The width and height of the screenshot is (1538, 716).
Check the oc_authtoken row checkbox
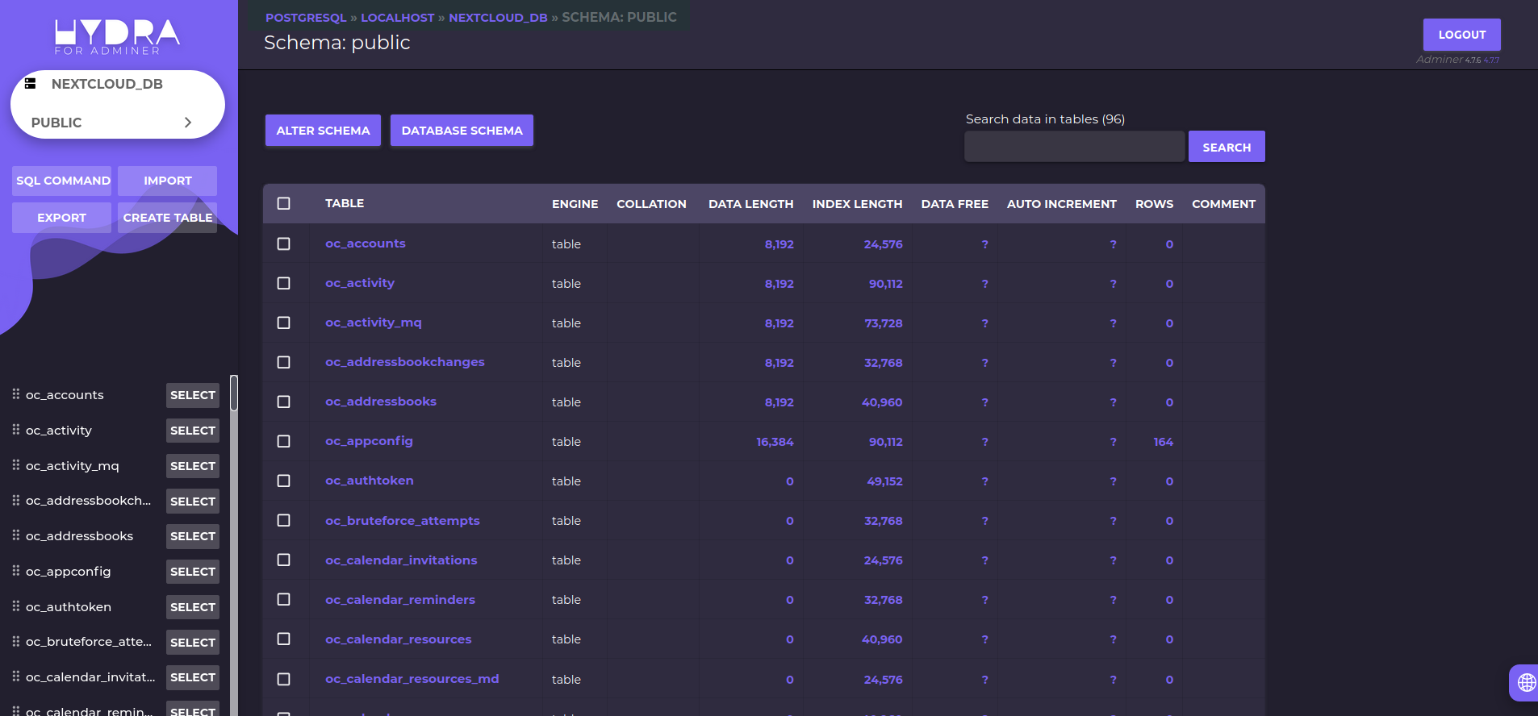coord(283,481)
